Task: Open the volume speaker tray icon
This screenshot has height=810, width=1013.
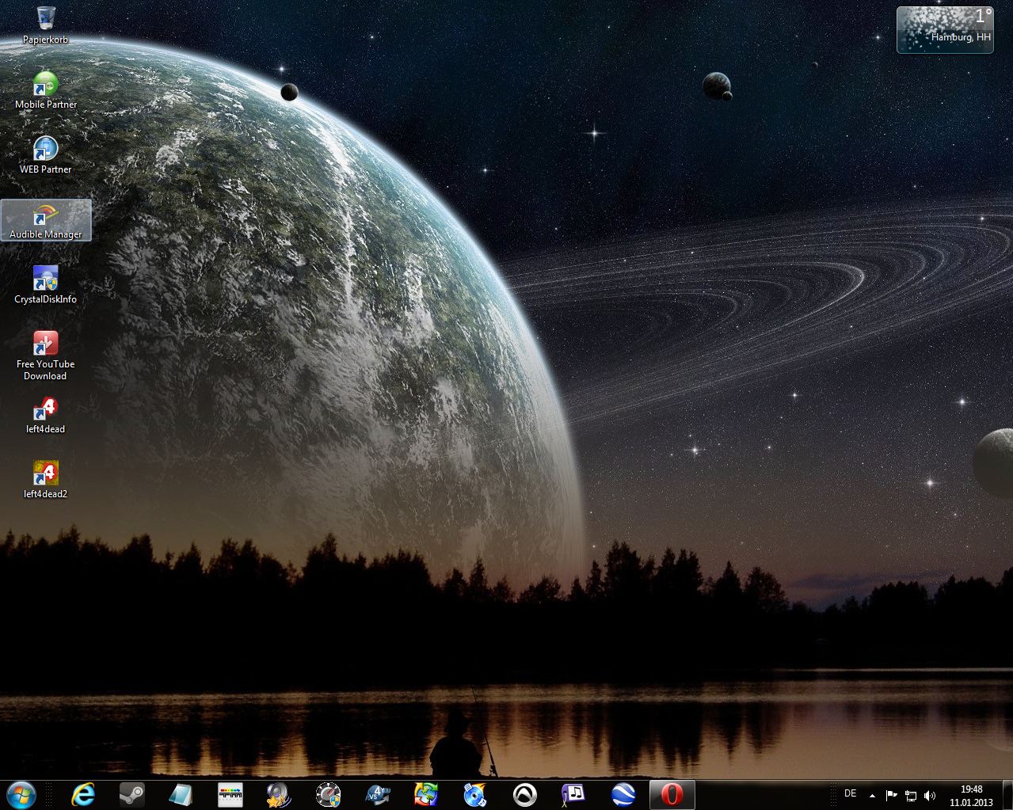Action: pos(930,795)
